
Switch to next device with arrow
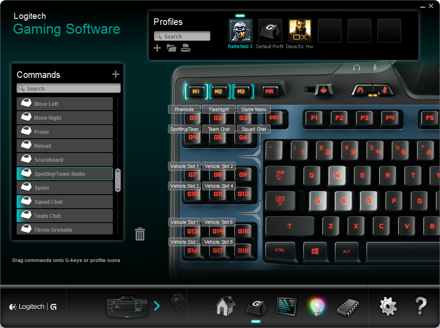point(157,306)
